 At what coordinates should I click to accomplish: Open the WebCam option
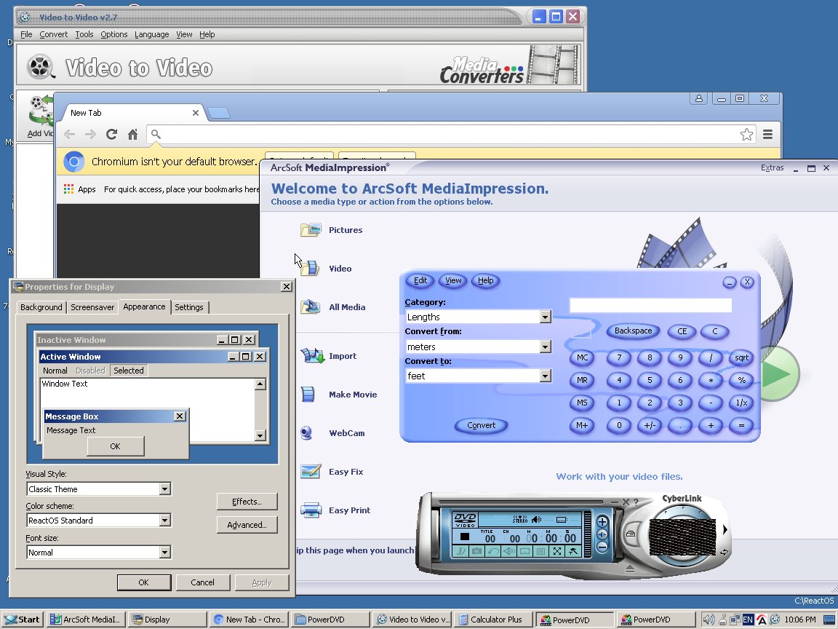click(x=332, y=433)
